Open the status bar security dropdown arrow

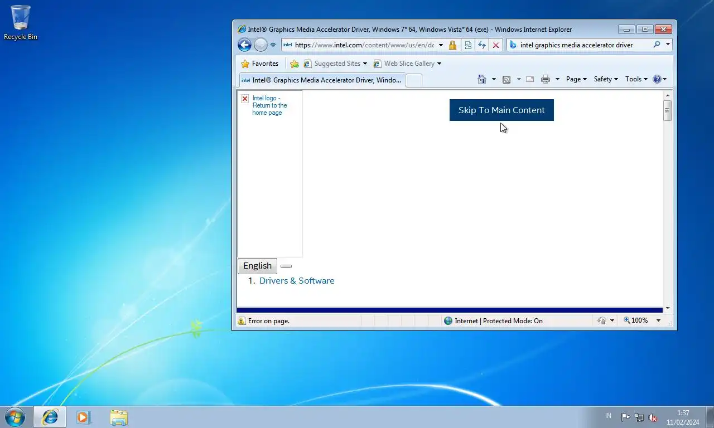pos(612,321)
